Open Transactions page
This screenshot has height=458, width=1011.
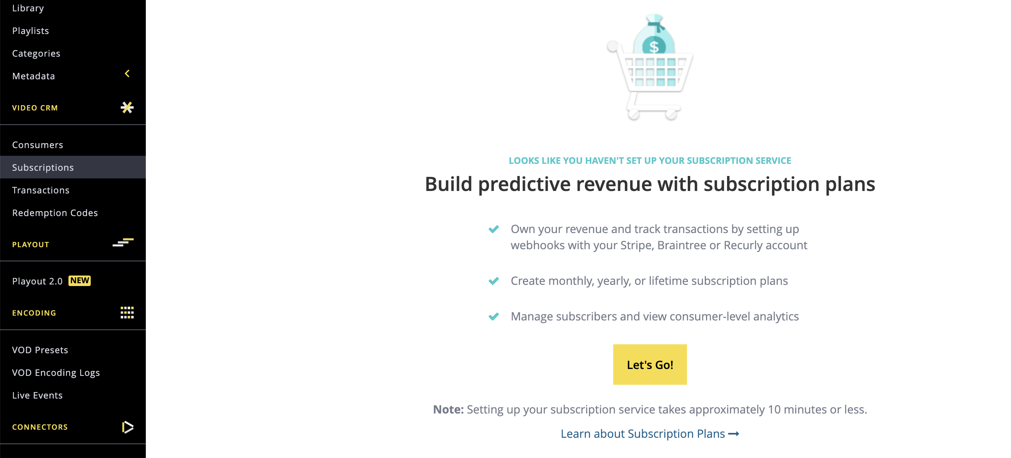(x=41, y=190)
